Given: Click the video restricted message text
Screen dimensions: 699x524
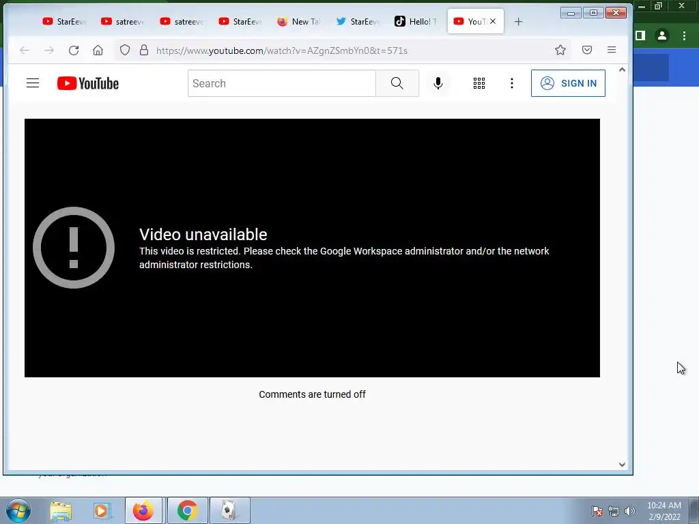Looking at the screenshot, I should [x=344, y=257].
